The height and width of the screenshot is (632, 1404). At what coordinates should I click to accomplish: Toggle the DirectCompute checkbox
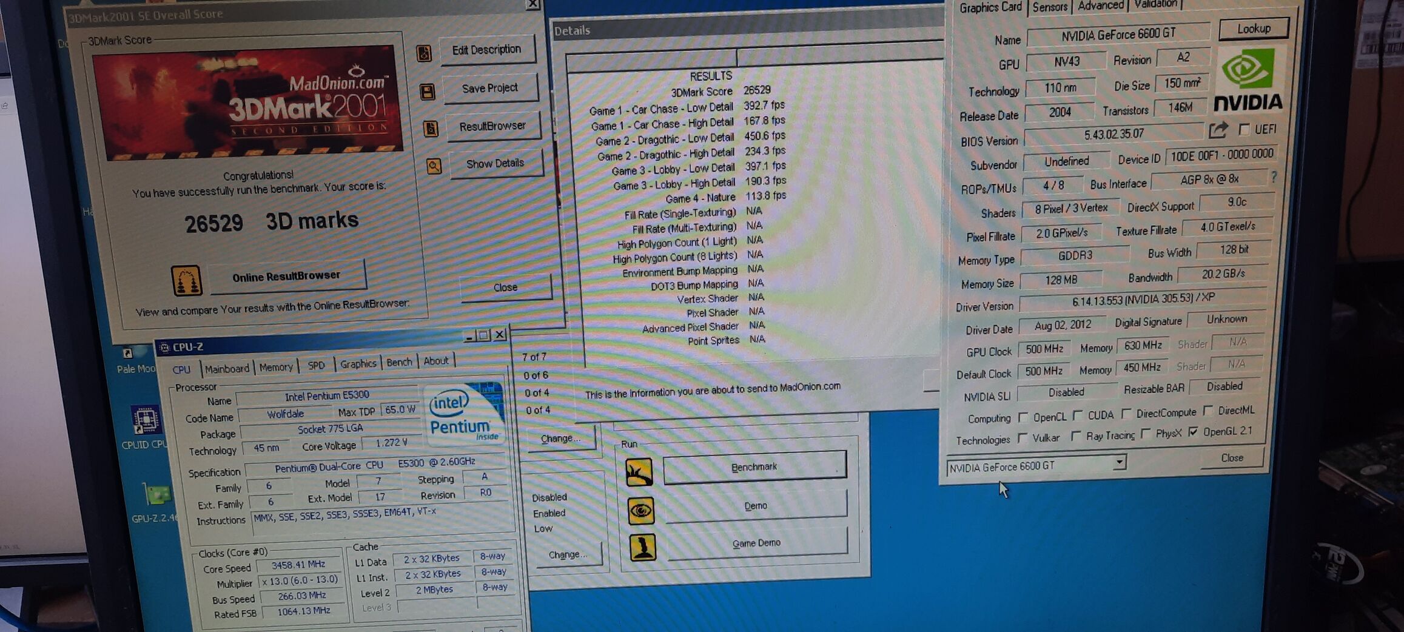1126,413
